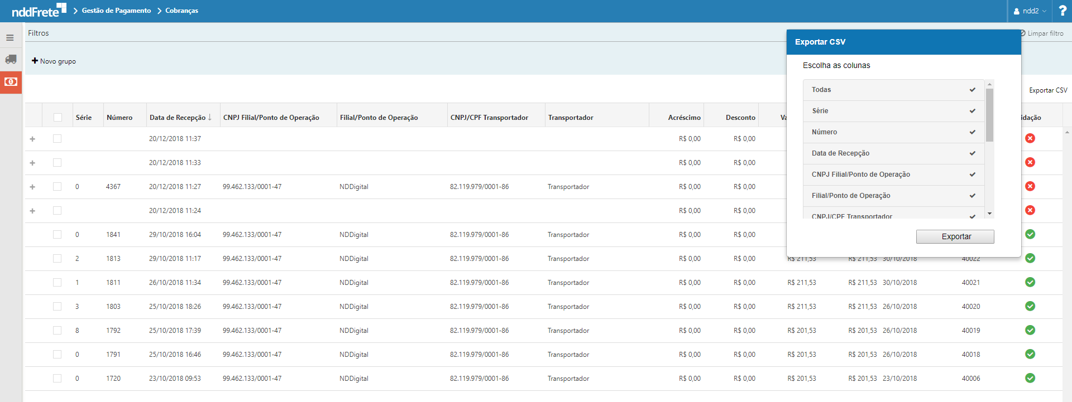Expand the first row dated 20/12/2018 11:37

tap(32, 139)
